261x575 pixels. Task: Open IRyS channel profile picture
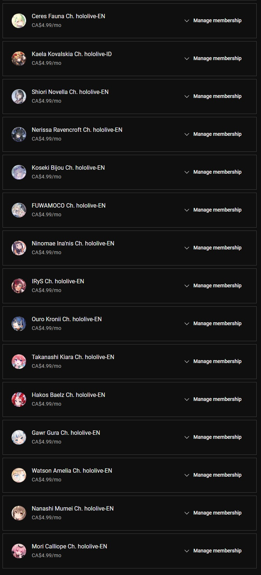coord(19,286)
